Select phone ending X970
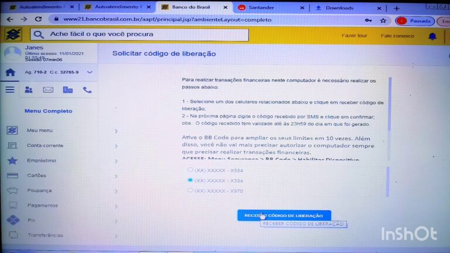Viewport: 450px width, 253px height. (x=190, y=190)
